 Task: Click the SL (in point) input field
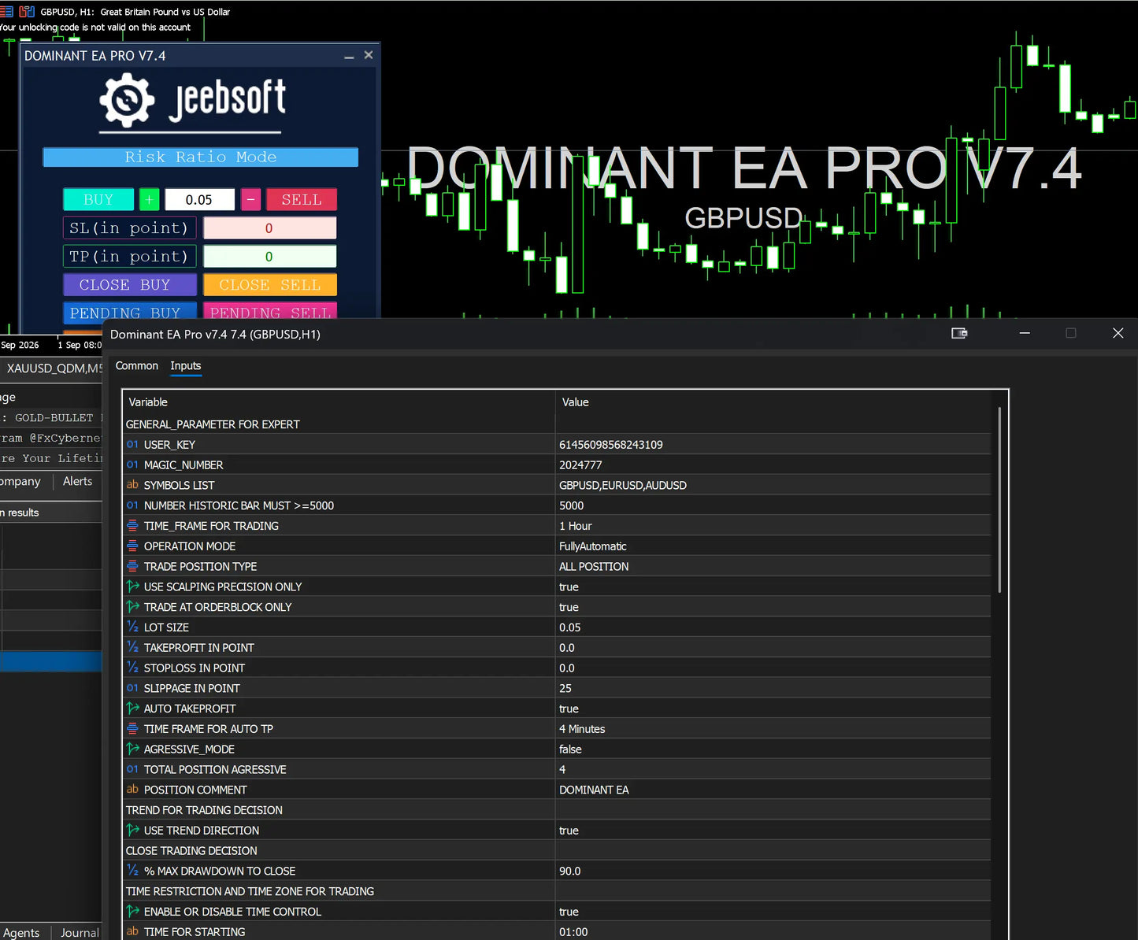[x=270, y=228]
